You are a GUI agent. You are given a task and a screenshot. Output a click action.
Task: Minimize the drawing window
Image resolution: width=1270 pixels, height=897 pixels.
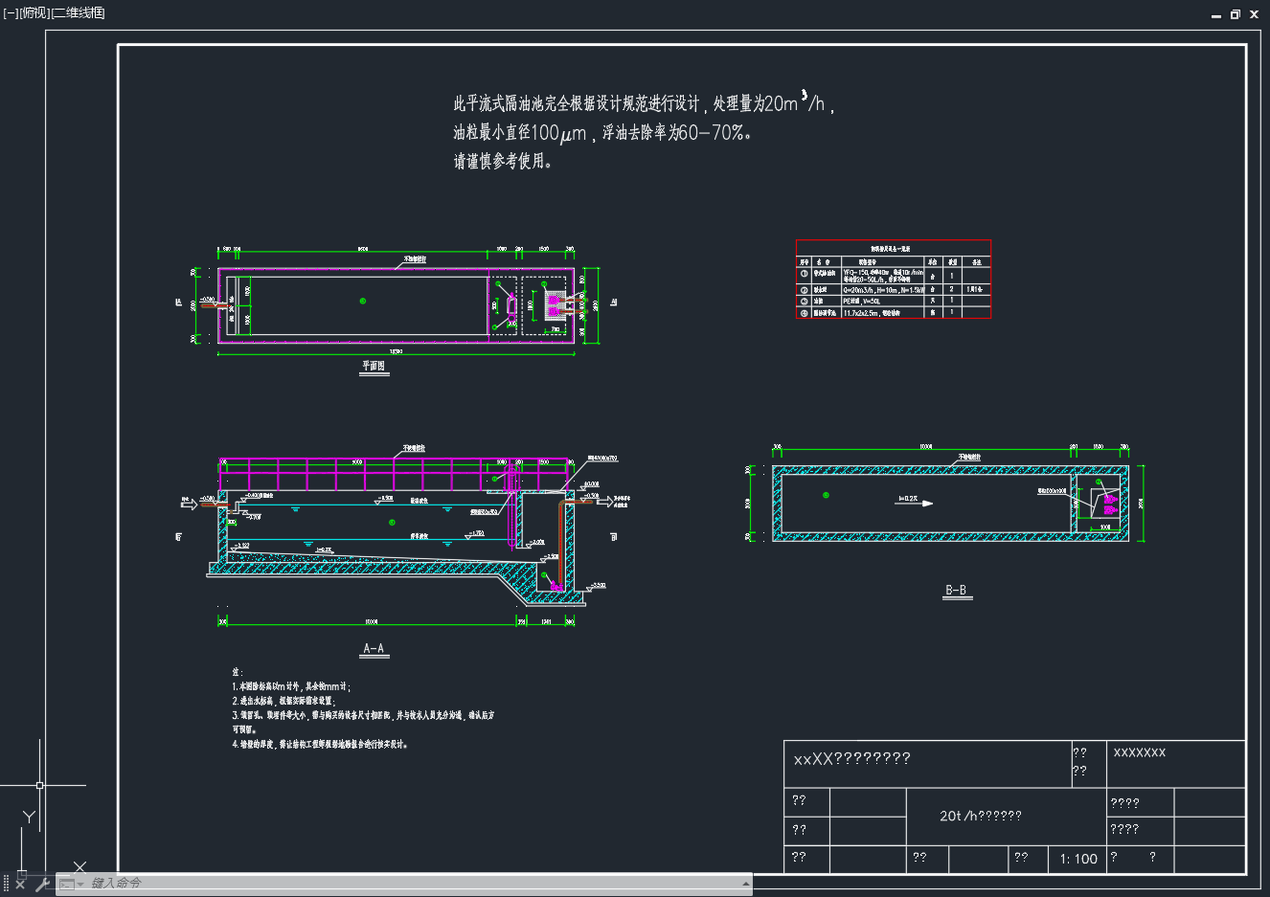[x=1216, y=14]
